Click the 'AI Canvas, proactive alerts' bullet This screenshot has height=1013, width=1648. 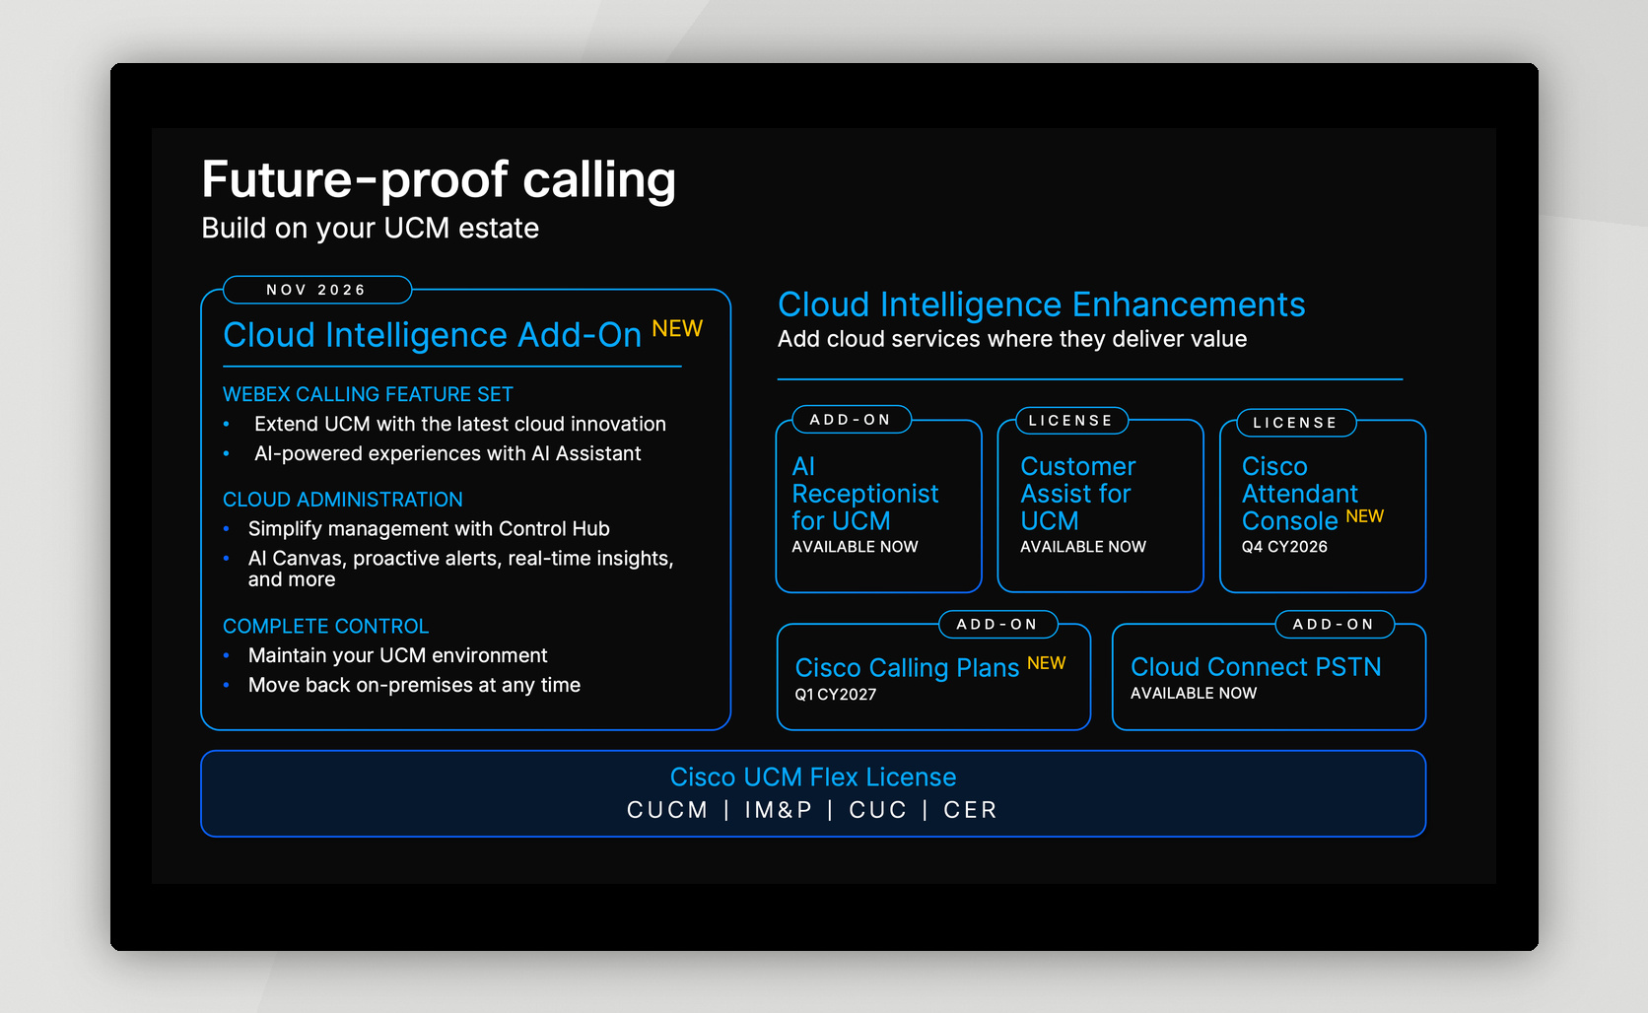click(x=460, y=569)
